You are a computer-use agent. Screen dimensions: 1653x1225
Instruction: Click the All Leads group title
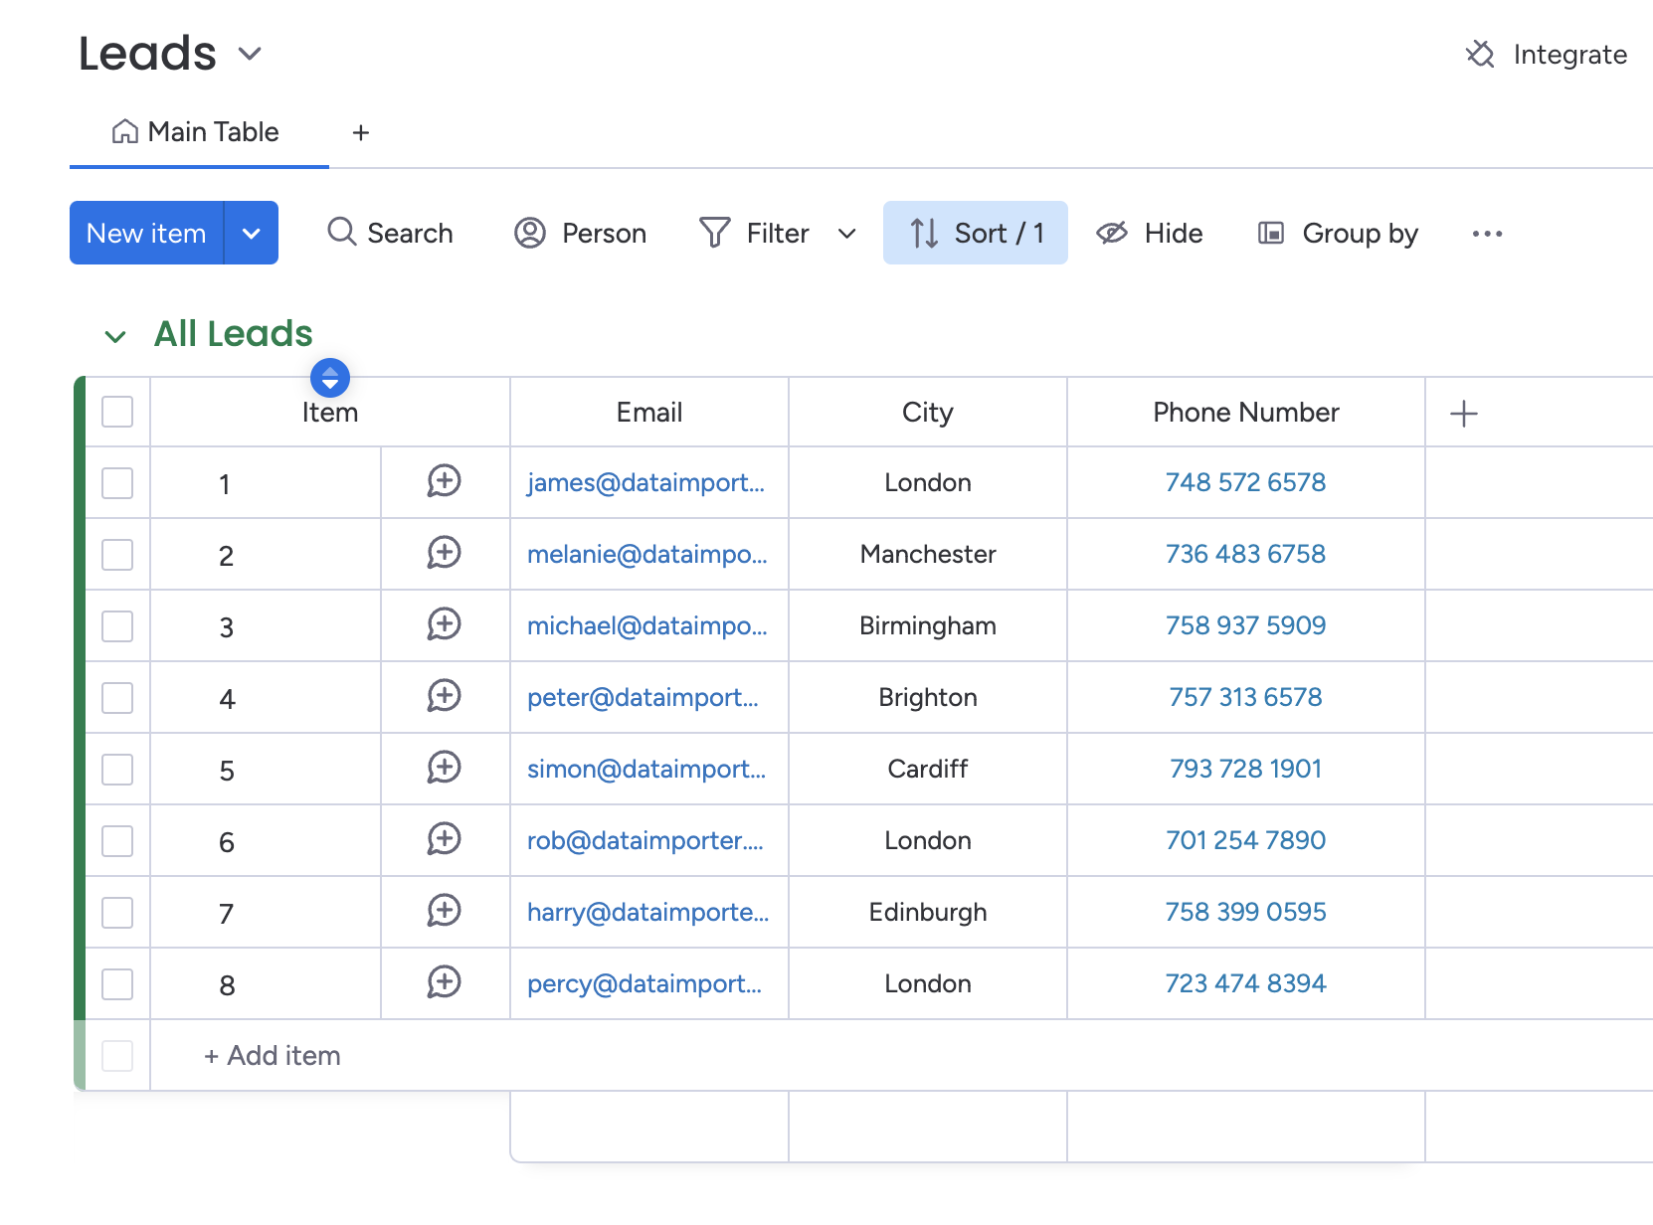click(x=234, y=333)
